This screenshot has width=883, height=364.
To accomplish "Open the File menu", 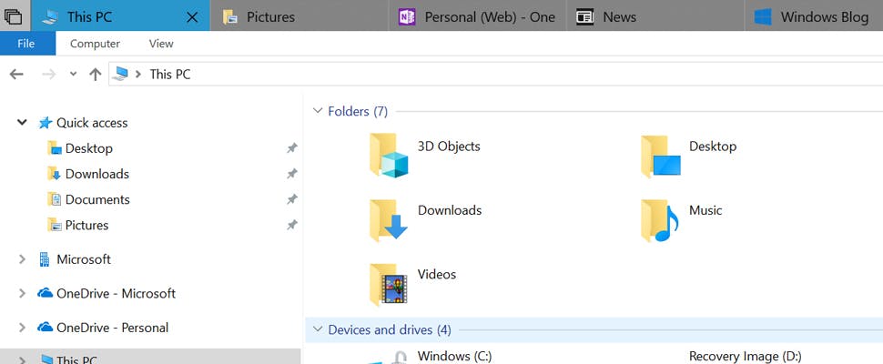I will [x=26, y=44].
